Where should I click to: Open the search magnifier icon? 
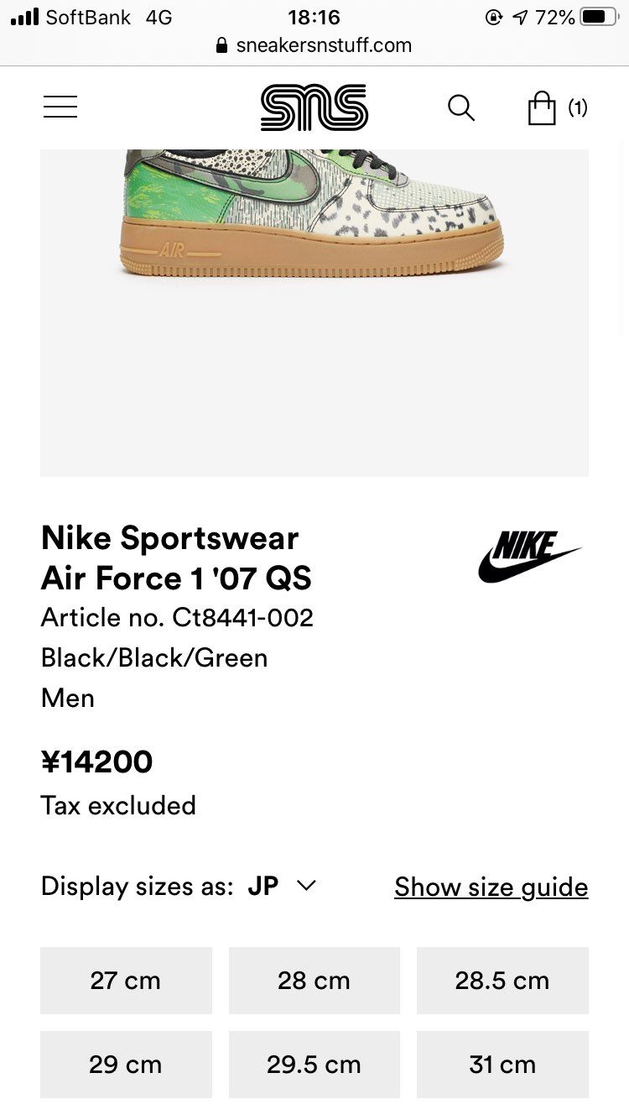click(x=461, y=107)
